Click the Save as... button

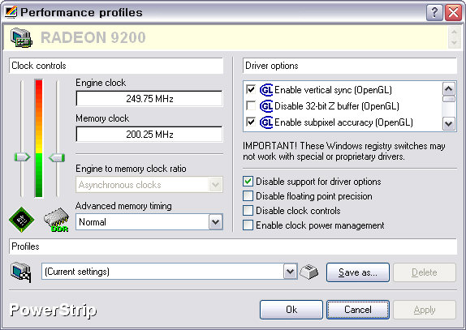(358, 272)
